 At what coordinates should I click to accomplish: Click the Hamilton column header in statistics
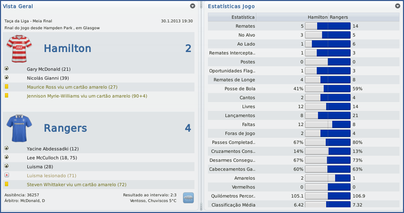(317, 17)
